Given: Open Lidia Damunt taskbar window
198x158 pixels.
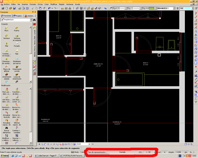Looking at the screenshot, I should point(47,156).
